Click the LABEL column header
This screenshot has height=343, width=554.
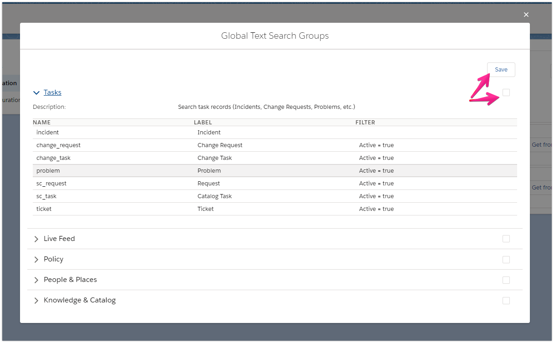pyautogui.click(x=203, y=122)
